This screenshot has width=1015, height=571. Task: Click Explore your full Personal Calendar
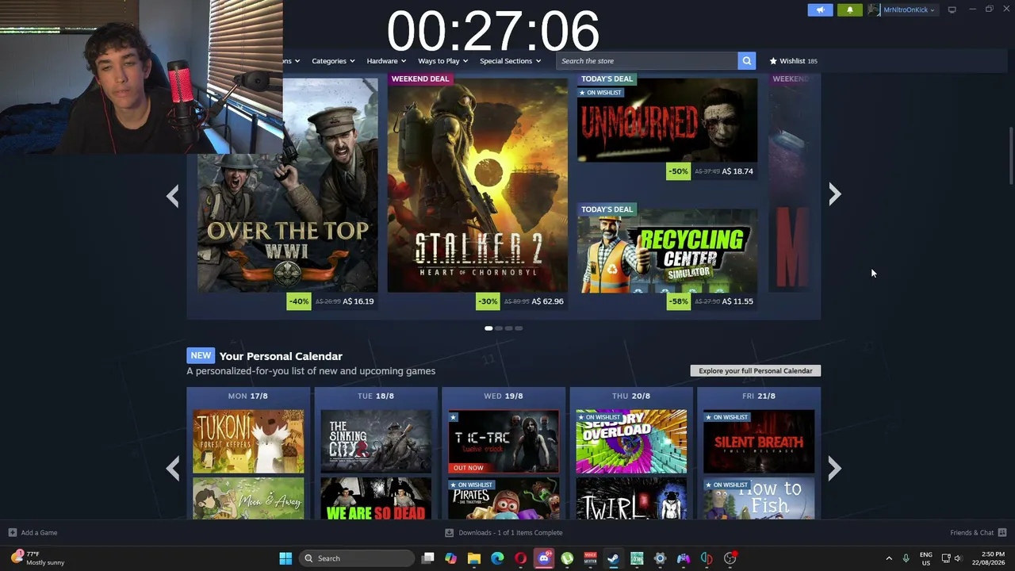click(x=756, y=370)
